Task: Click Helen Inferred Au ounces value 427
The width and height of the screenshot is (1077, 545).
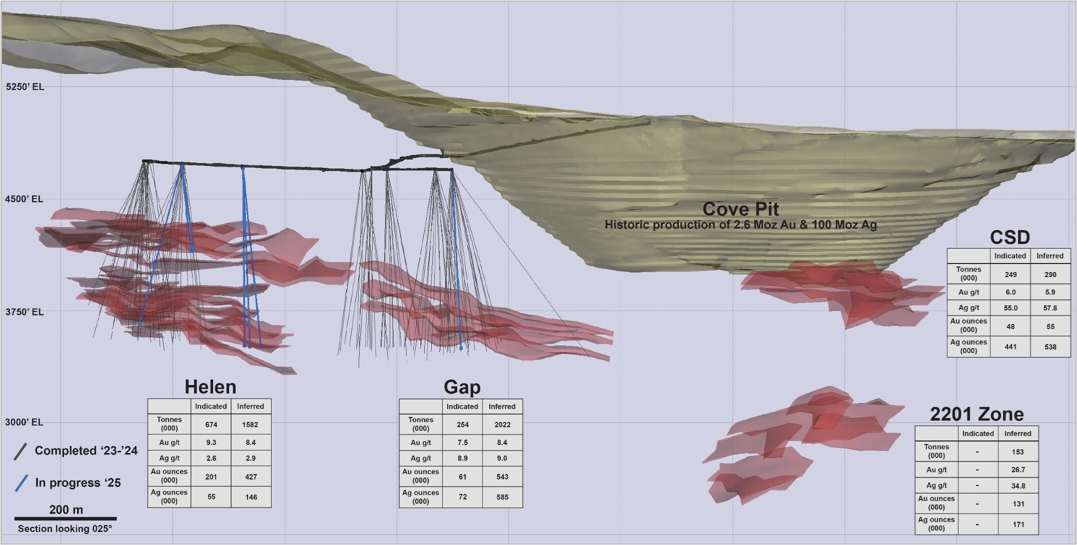Action: click(251, 476)
